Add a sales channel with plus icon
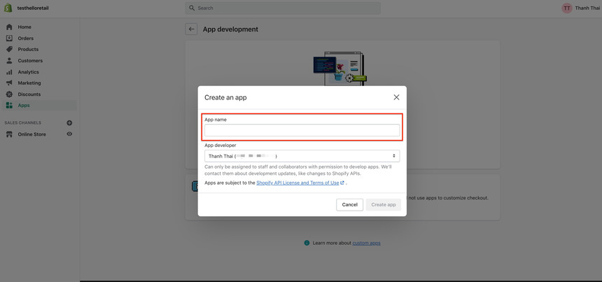602x282 pixels. point(69,123)
